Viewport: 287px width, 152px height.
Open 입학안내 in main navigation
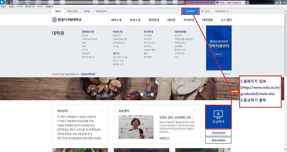[154, 20]
